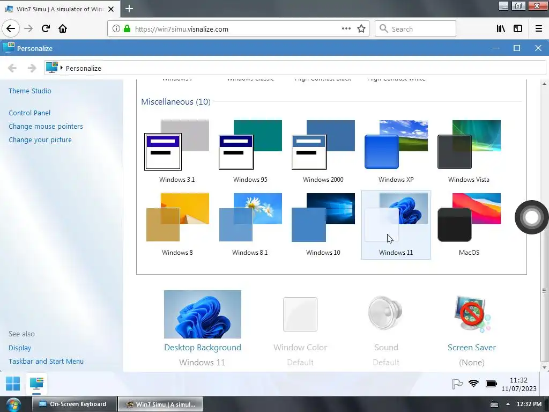Show hidden tray icons arrow
The height and width of the screenshot is (412, 549).
pyautogui.click(x=508, y=404)
